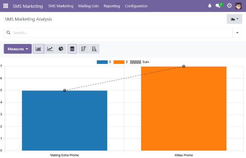This screenshot has width=246, height=158.
Task: Expand the search options arrow
Action: [237, 33]
